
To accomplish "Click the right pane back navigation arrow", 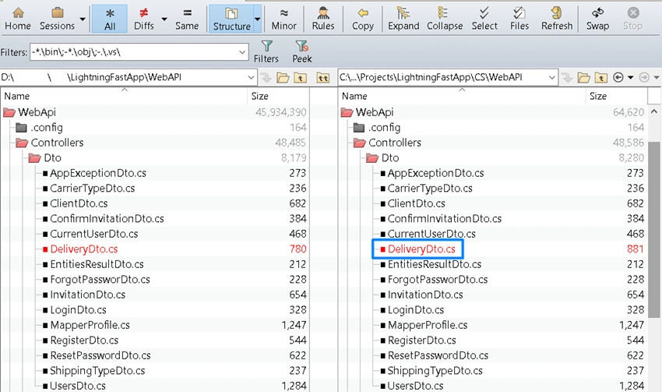I will click(618, 77).
